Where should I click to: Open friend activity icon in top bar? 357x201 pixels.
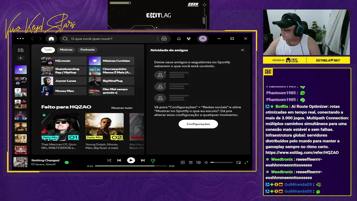pos(189,39)
